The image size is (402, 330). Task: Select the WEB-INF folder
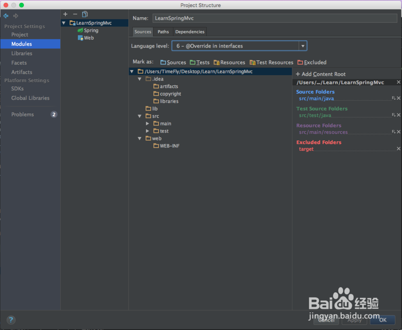[166, 146]
